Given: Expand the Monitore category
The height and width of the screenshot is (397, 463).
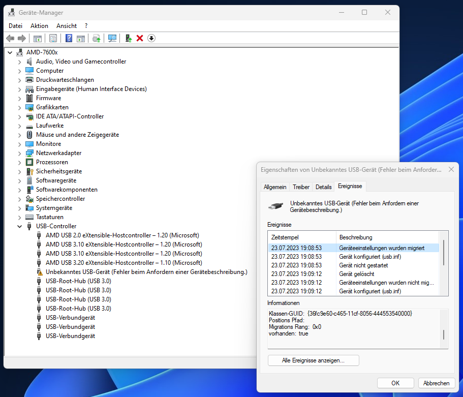Looking at the screenshot, I should [x=19, y=144].
